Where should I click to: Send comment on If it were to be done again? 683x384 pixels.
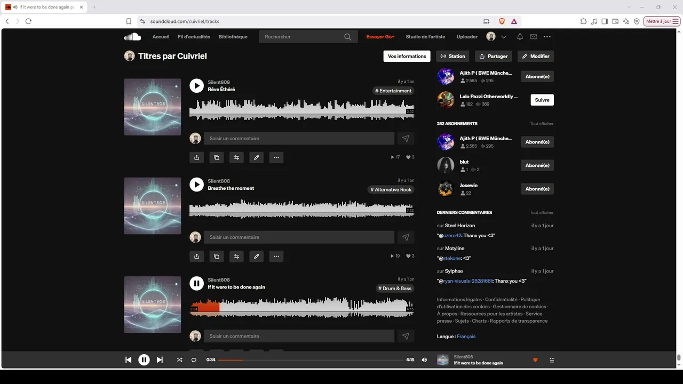coord(406,336)
